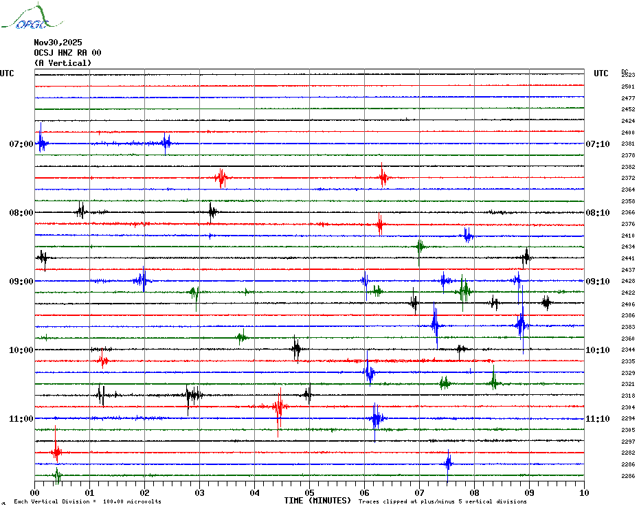Click the DC offset value 2344
Image resolution: width=639 pixels, height=511 pixels.
tap(628, 350)
